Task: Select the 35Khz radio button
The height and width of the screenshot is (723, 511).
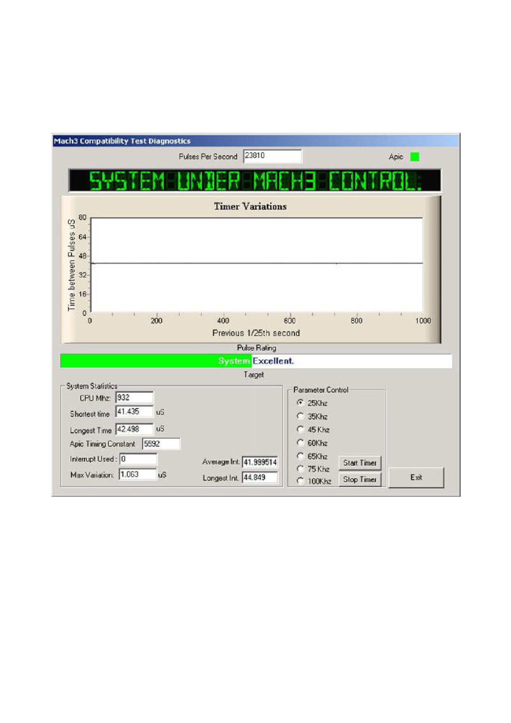Action: coord(300,416)
